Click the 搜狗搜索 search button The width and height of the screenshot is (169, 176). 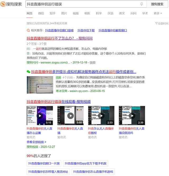157,4
